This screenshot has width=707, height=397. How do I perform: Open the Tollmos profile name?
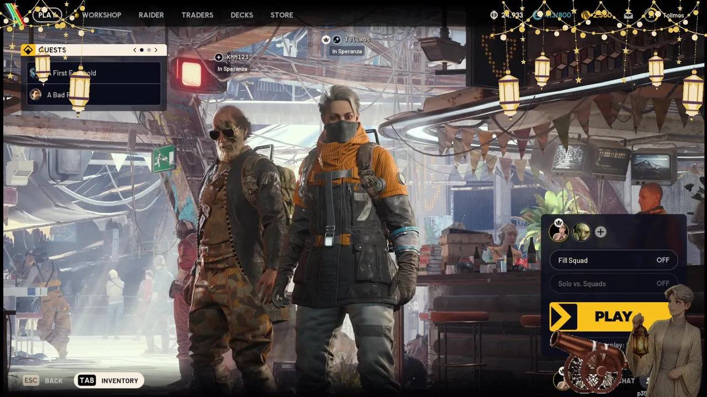673,15
